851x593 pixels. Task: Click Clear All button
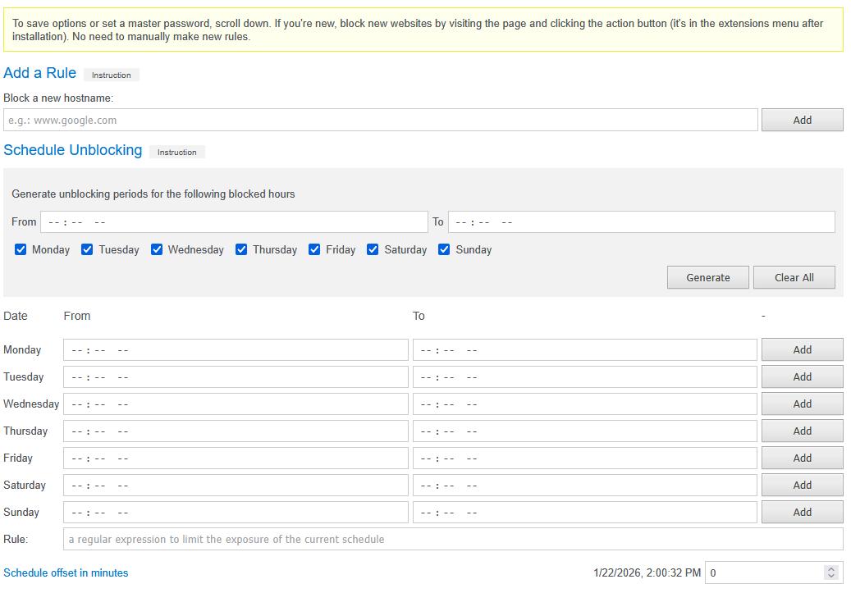[x=794, y=277]
